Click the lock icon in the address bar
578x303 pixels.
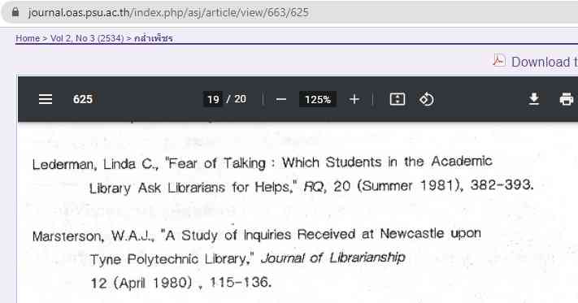pyautogui.click(x=15, y=12)
